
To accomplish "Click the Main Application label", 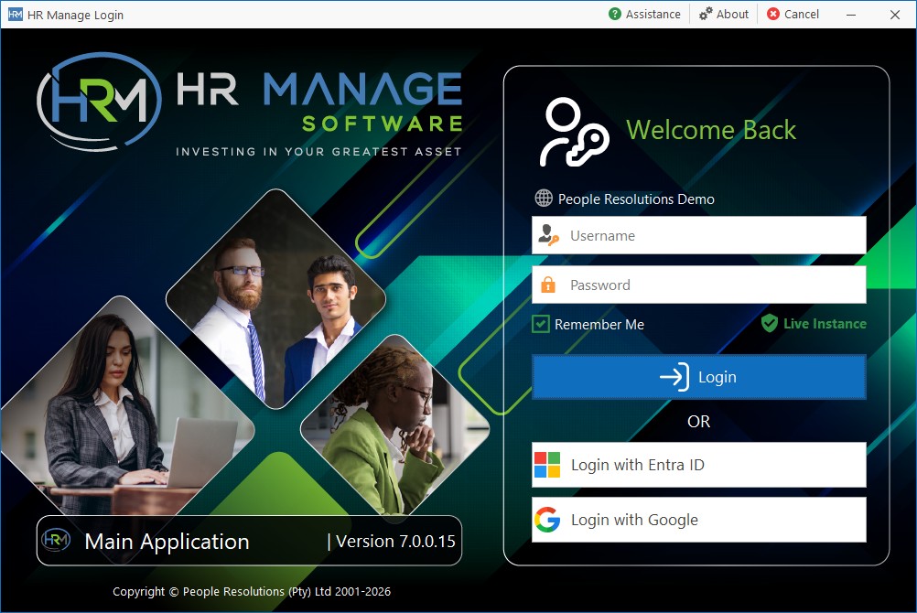I will 167,543.
